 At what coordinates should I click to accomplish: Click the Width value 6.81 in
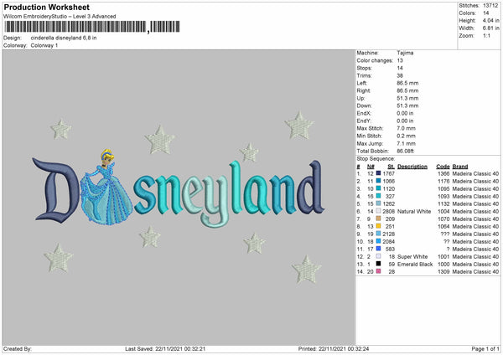pos(490,28)
